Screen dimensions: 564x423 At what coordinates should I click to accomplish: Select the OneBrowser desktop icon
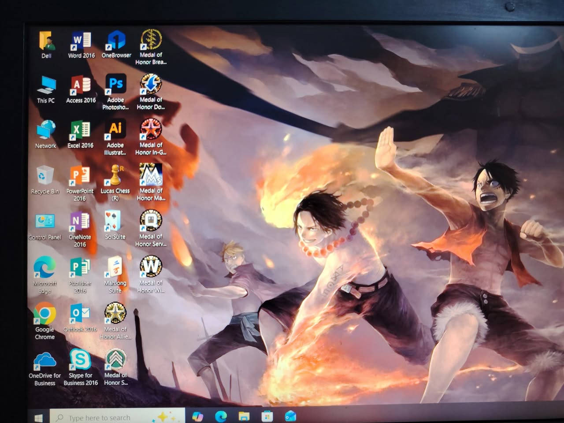116,42
